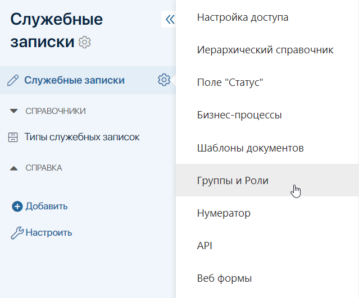Open Бизнес-процессы settings
359x298 pixels.
(267, 115)
